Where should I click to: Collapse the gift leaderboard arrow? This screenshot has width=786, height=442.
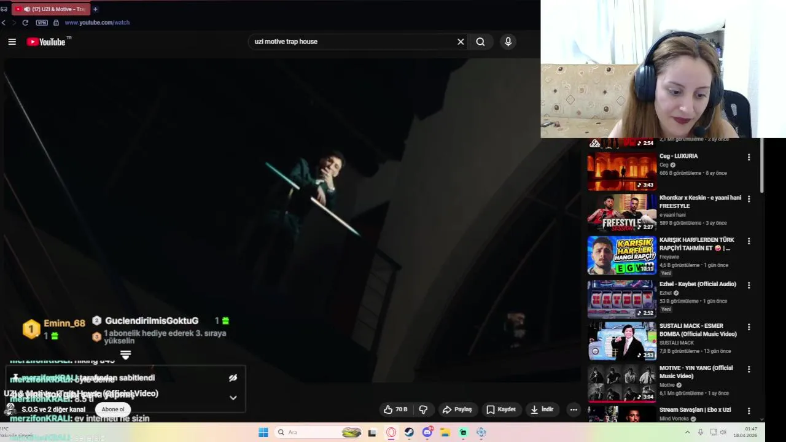point(125,355)
